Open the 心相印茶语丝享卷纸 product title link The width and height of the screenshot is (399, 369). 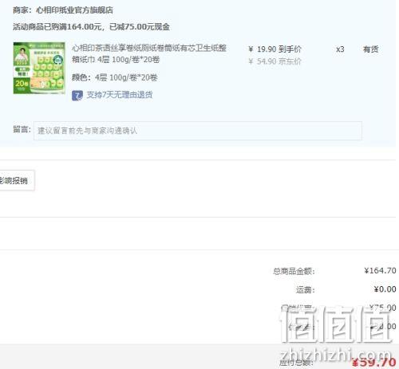149,53
